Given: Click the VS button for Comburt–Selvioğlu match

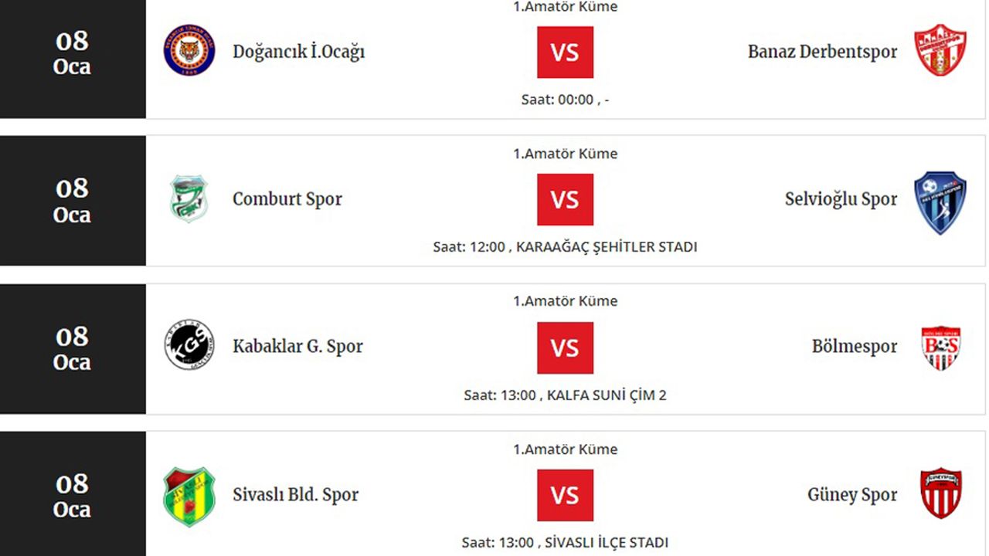Looking at the screenshot, I should pos(565,200).
